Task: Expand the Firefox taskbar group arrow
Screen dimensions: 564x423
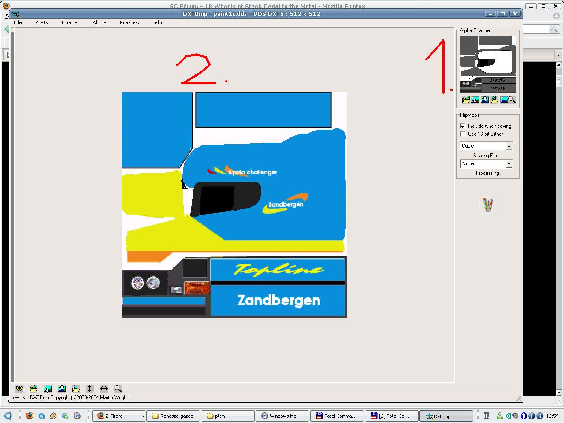Action: [143, 416]
